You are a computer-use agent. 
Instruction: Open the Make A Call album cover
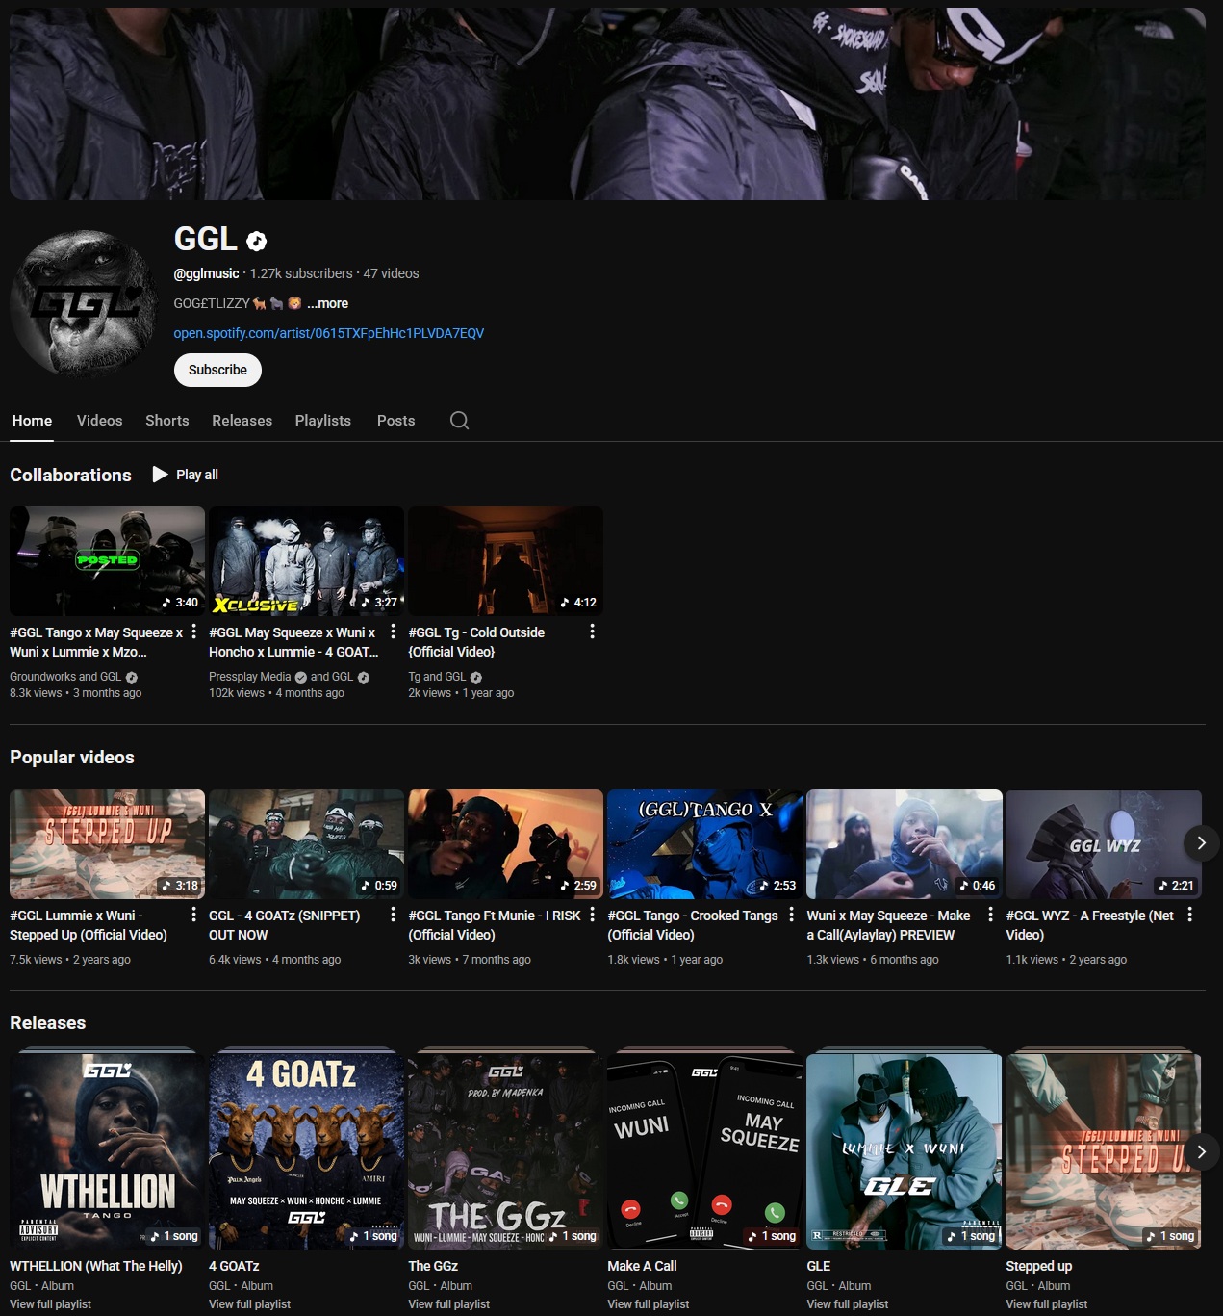point(704,1151)
